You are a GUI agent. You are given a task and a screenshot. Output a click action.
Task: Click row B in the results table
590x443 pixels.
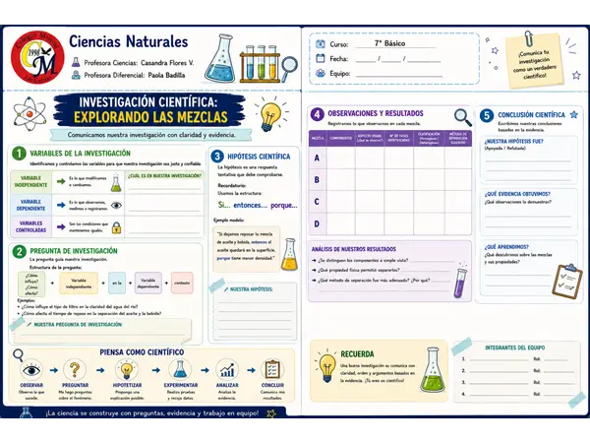(389, 180)
